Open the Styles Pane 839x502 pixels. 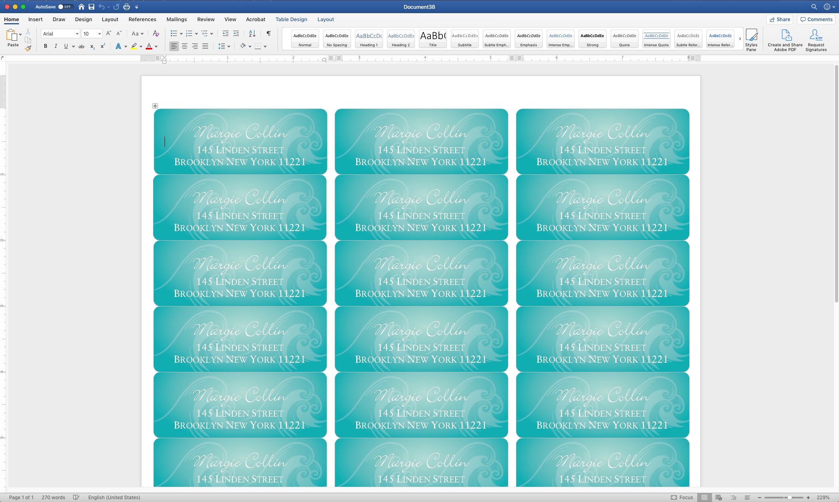point(751,40)
